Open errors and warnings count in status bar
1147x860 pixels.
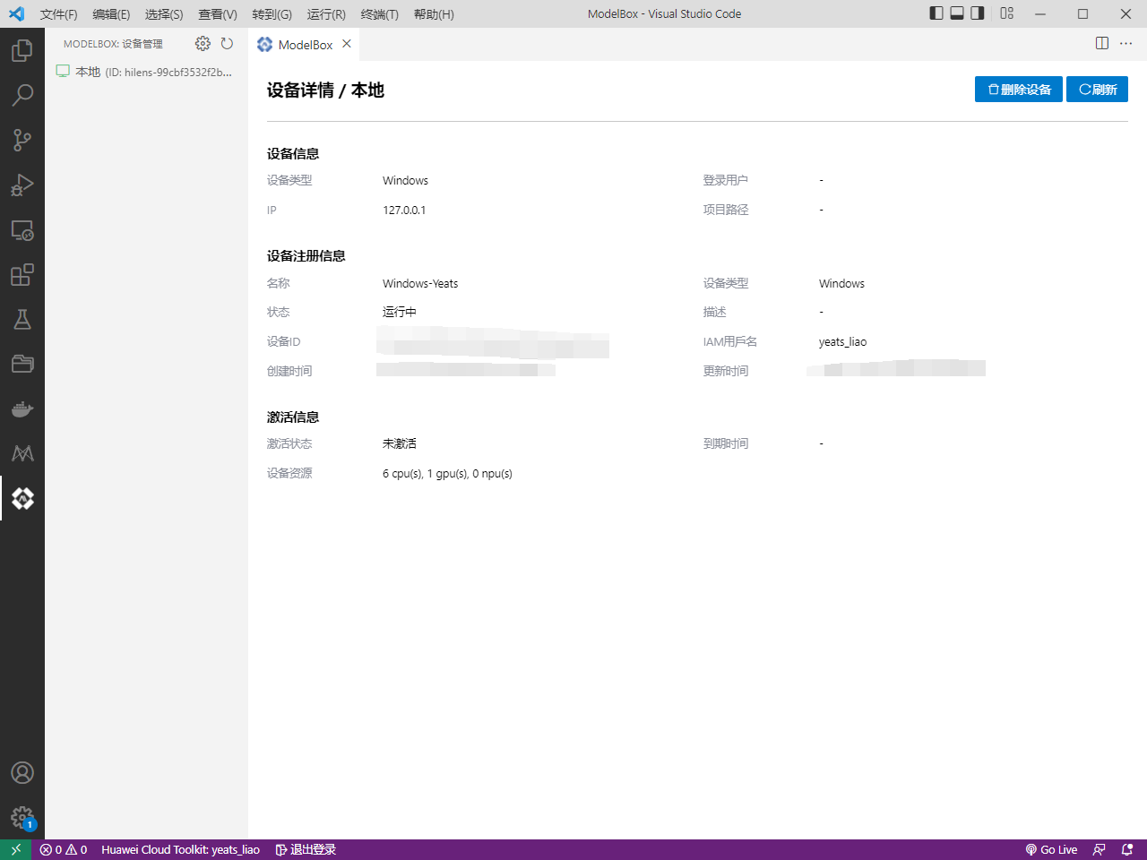(x=64, y=849)
